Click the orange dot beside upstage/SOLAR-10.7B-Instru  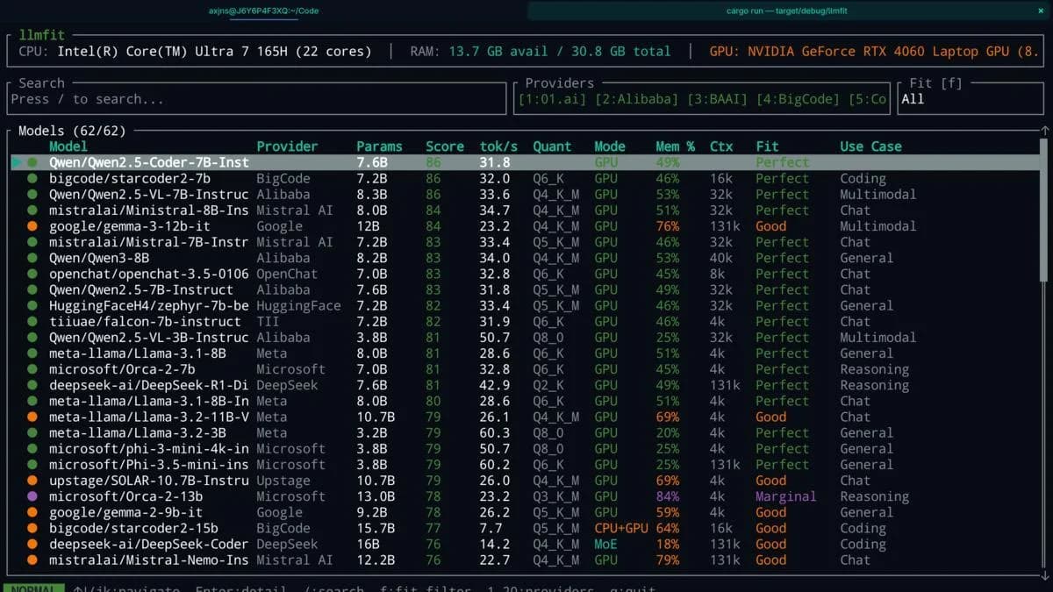pos(32,481)
